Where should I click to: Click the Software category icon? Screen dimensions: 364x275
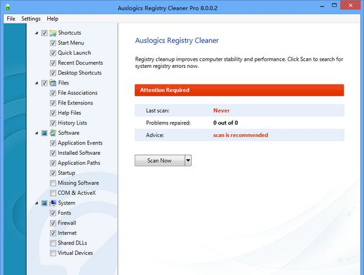[x=53, y=133]
